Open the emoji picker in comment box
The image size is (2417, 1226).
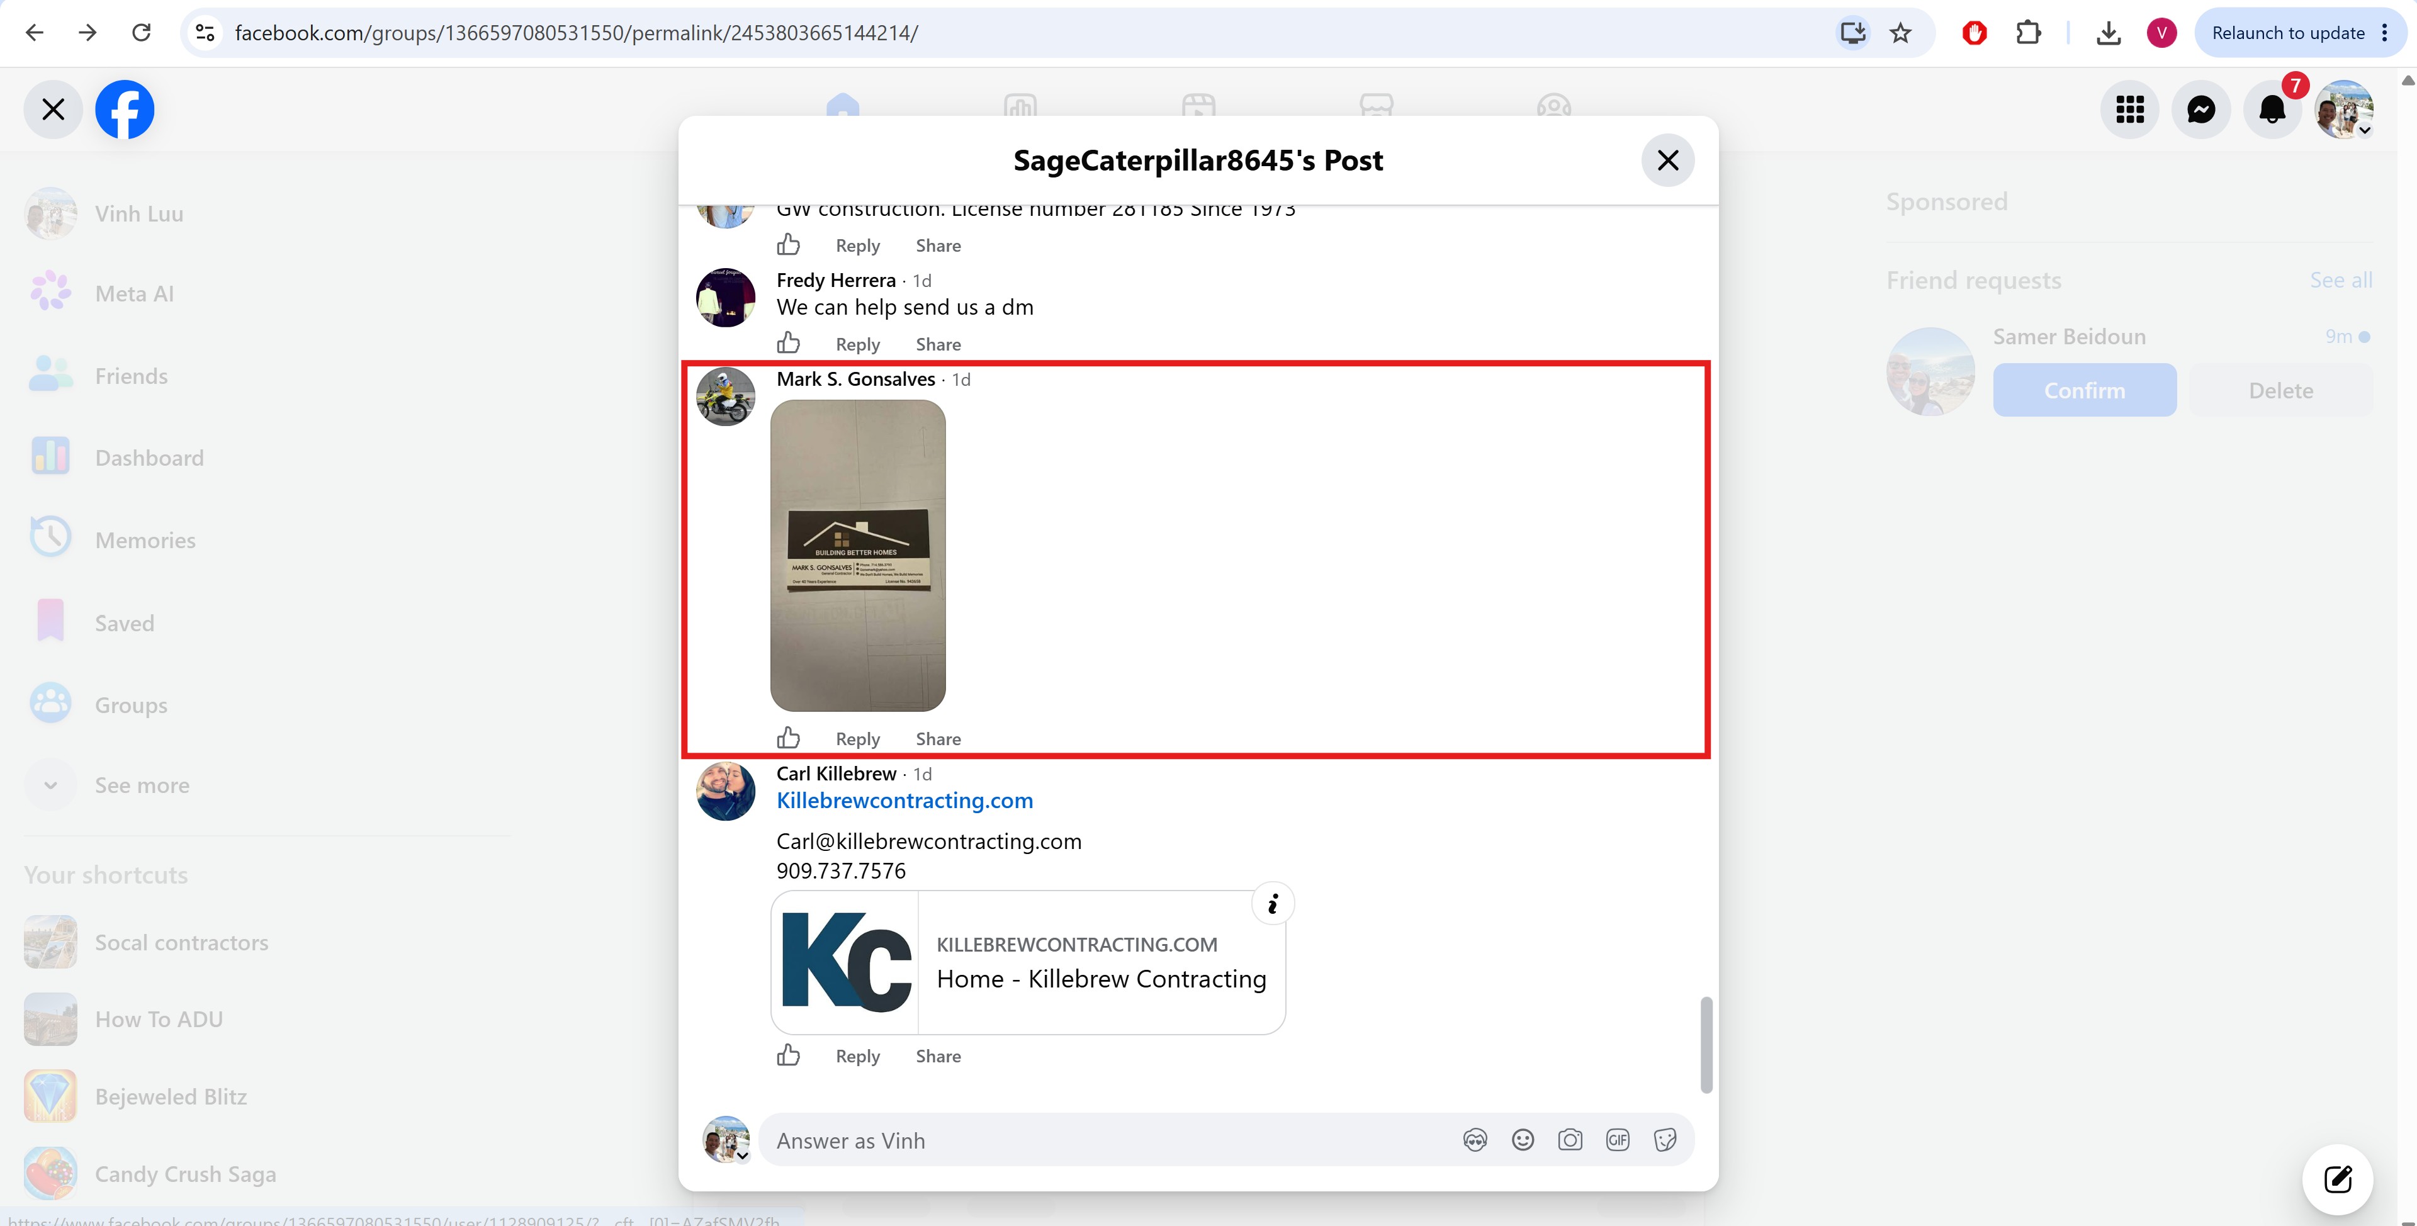click(x=1523, y=1140)
